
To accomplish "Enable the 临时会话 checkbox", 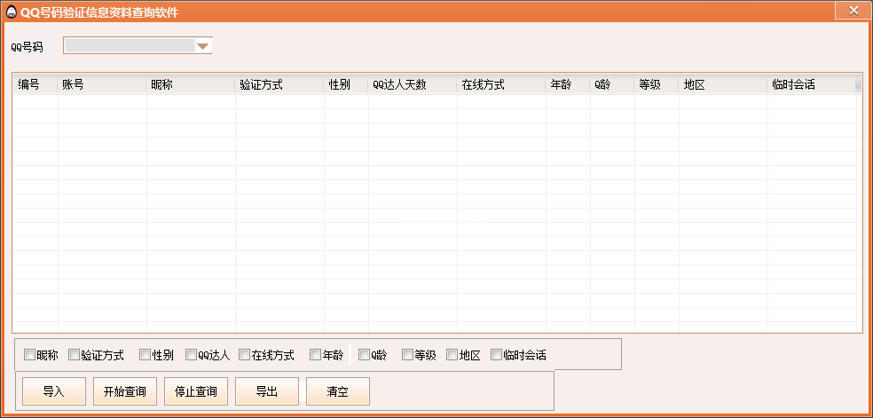I will [x=497, y=355].
